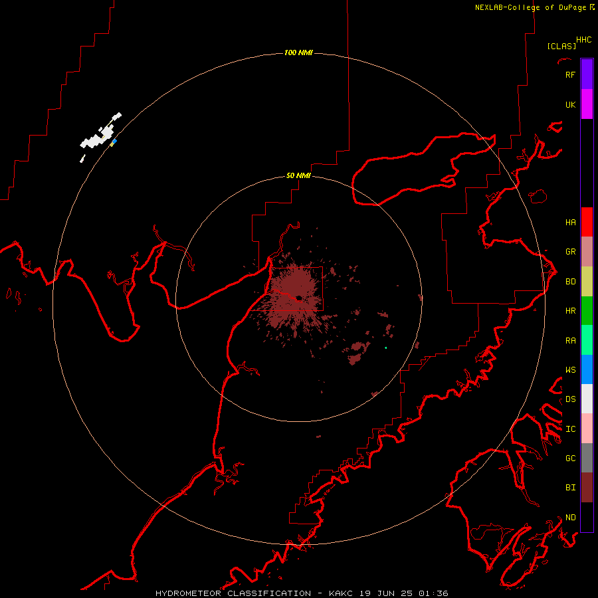Click the IC pink legend color swatch
Viewport: 598px width, 598px height.
587,429
